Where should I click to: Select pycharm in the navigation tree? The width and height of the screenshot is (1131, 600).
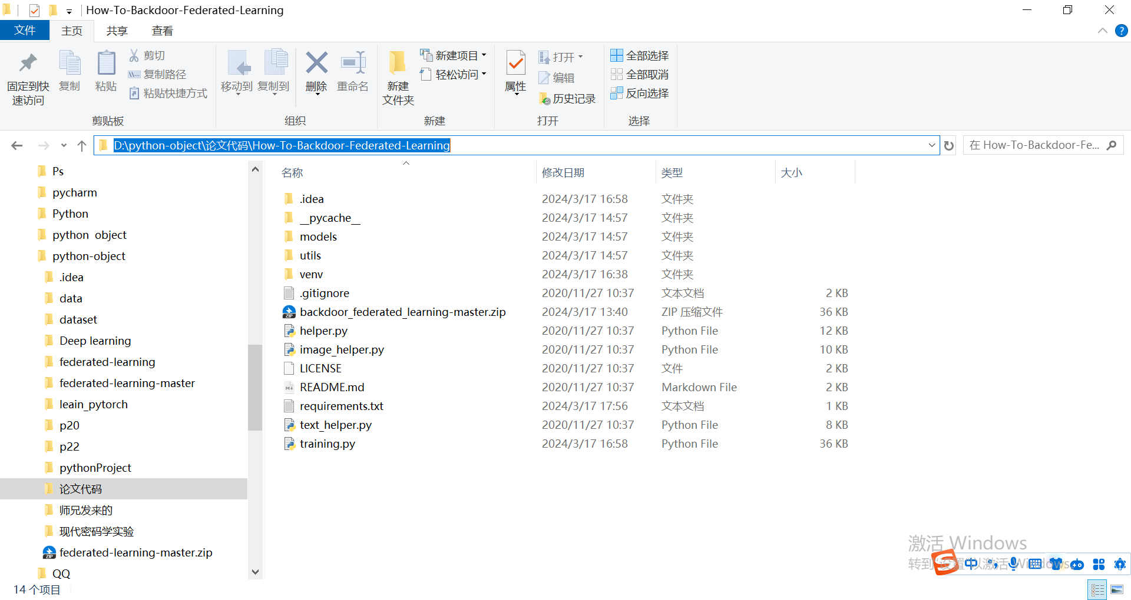click(x=74, y=192)
